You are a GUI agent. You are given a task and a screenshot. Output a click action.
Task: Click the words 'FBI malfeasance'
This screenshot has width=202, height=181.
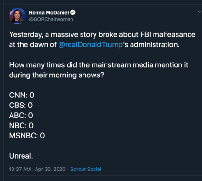(x=168, y=34)
